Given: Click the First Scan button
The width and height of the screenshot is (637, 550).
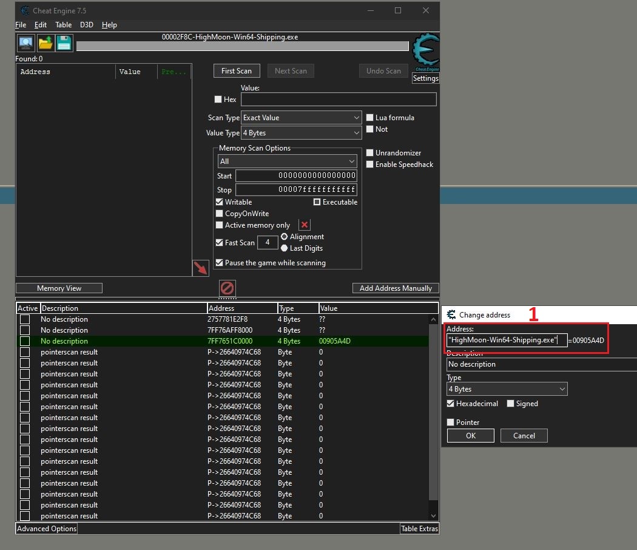Looking at the screenshot, I should pyautogui.click(x=237, y=71).
